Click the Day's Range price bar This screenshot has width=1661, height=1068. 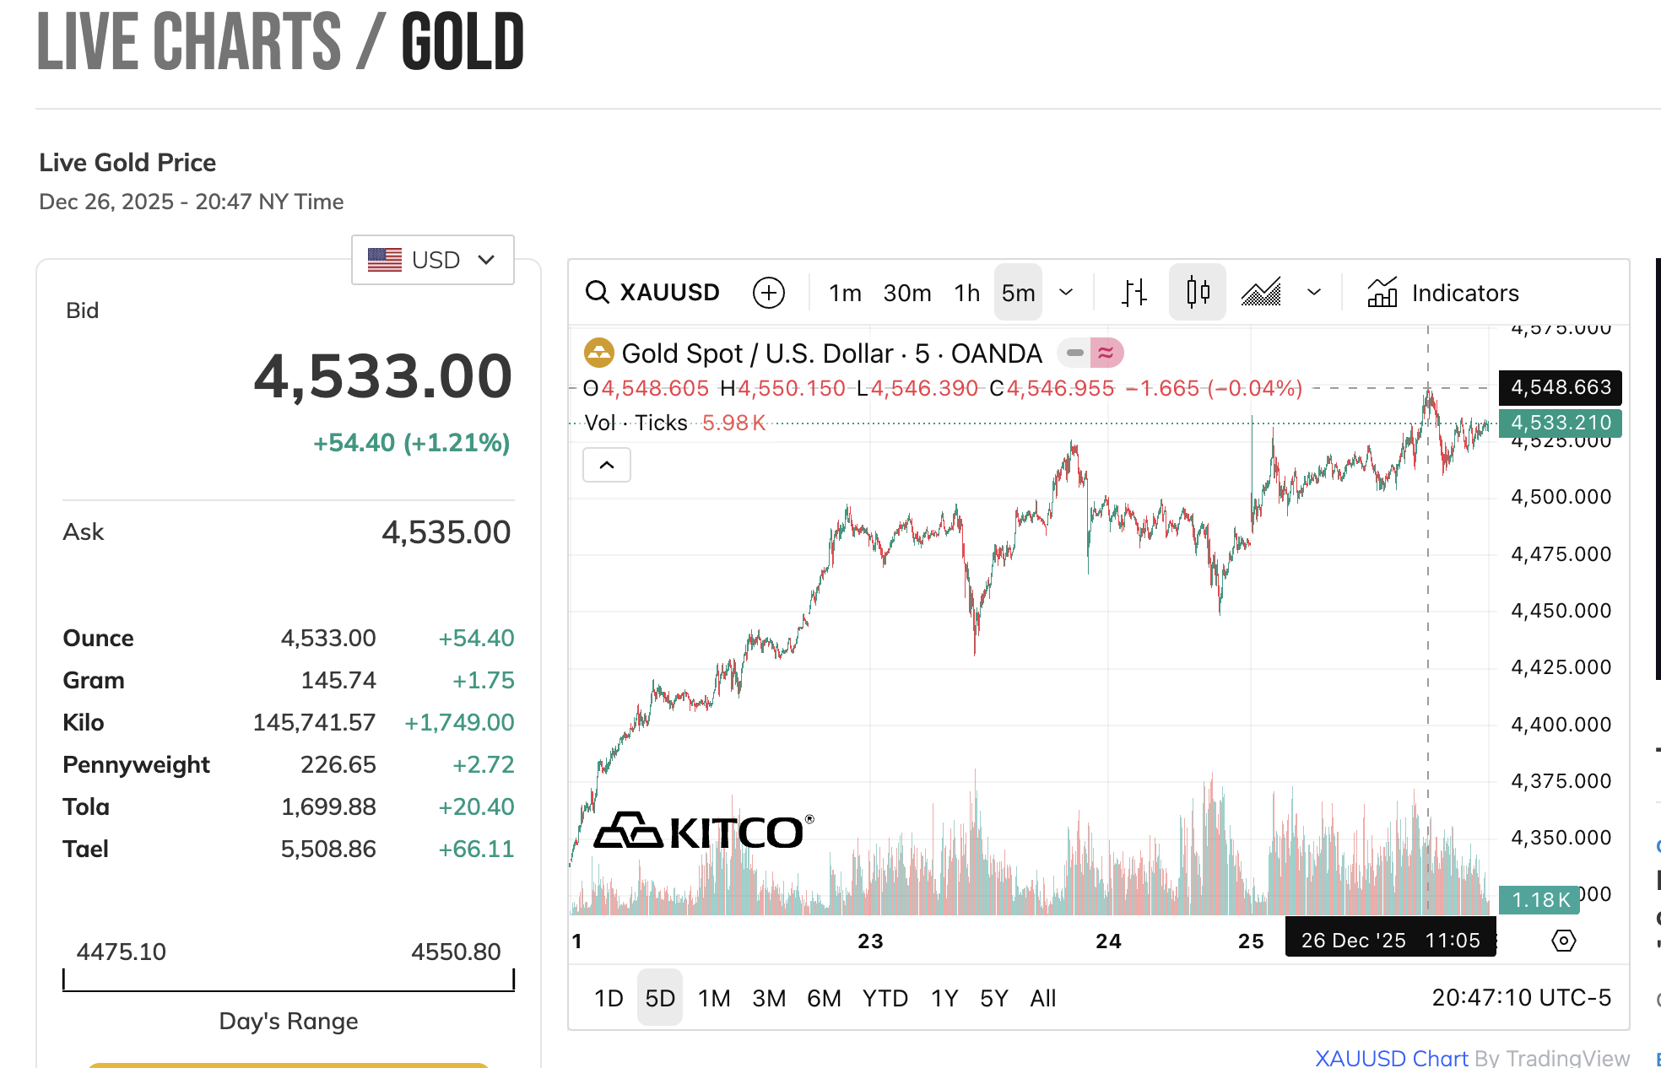[x=289, y=980]
